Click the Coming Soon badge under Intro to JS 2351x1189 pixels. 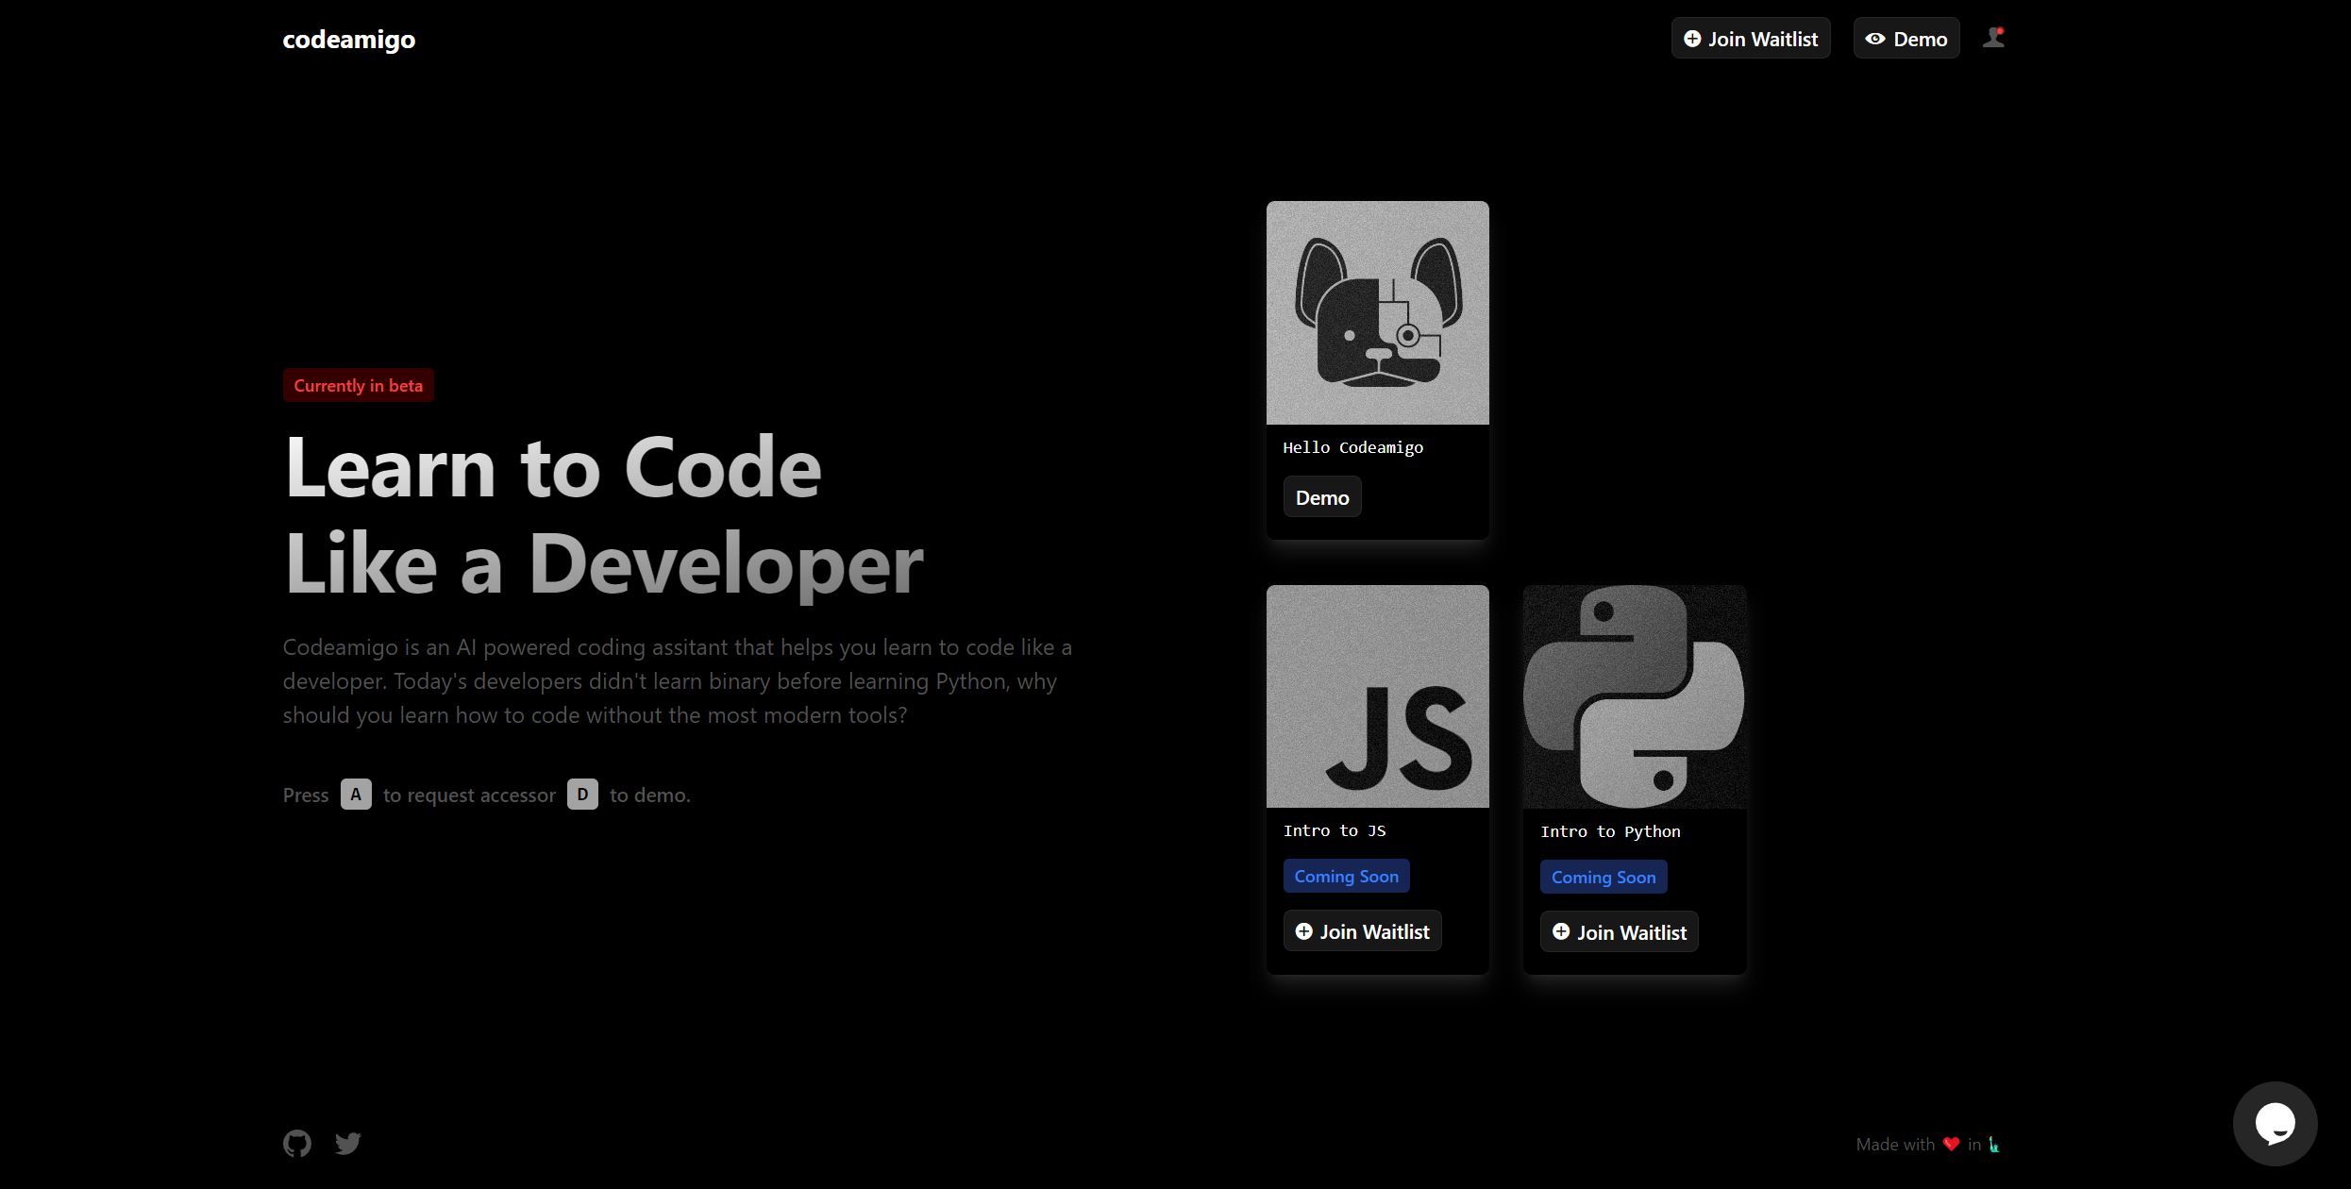(x=1346, y=876)
